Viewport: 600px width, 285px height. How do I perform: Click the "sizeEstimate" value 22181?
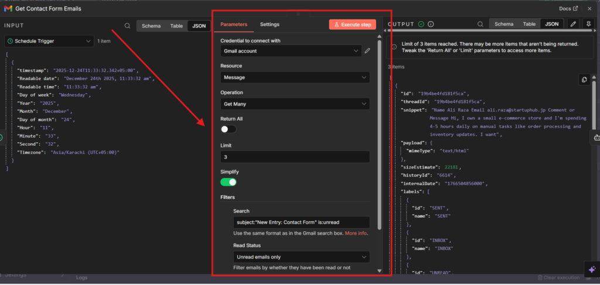click(x=452, y=167)
